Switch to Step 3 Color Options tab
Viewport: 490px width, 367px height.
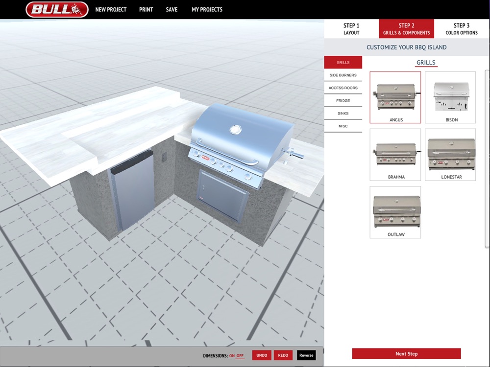pyautogui.click(x=461, y=29)
